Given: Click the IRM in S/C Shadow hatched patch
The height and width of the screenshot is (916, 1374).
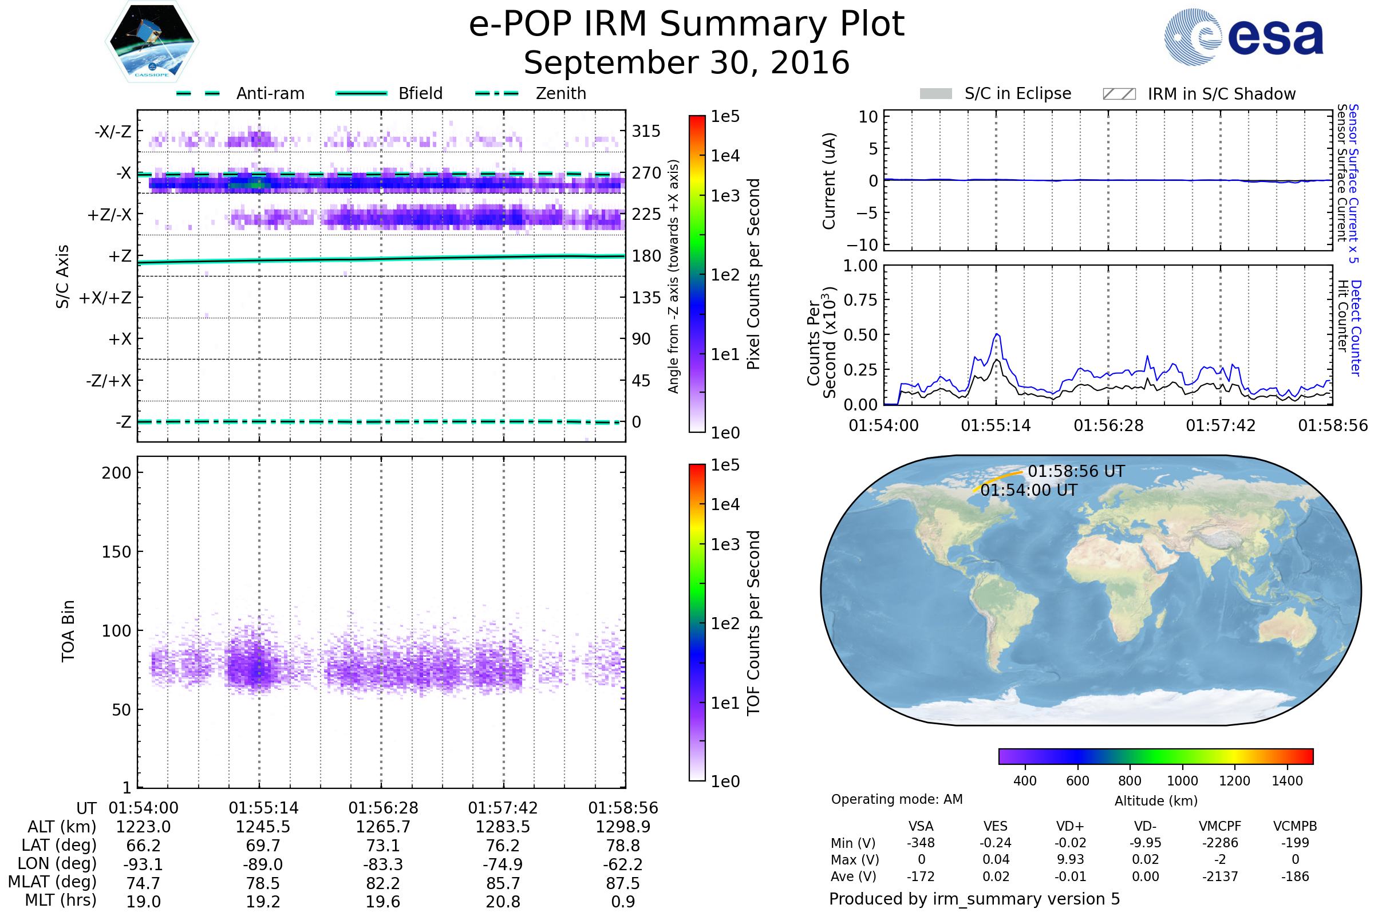Looking at the screenshot, I should tap(1119, 94).
